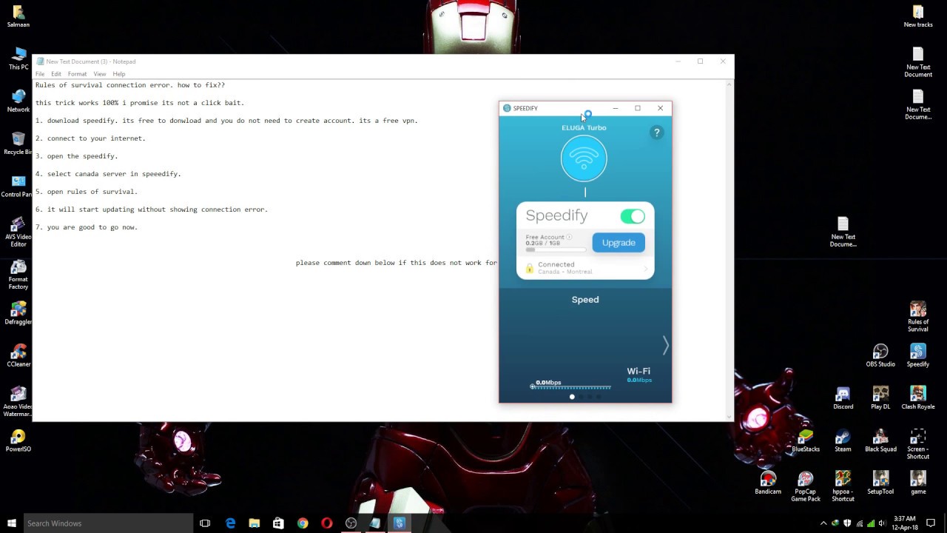
Task: Select the Screen - Shortcut desktop icon
Action: 918,444
